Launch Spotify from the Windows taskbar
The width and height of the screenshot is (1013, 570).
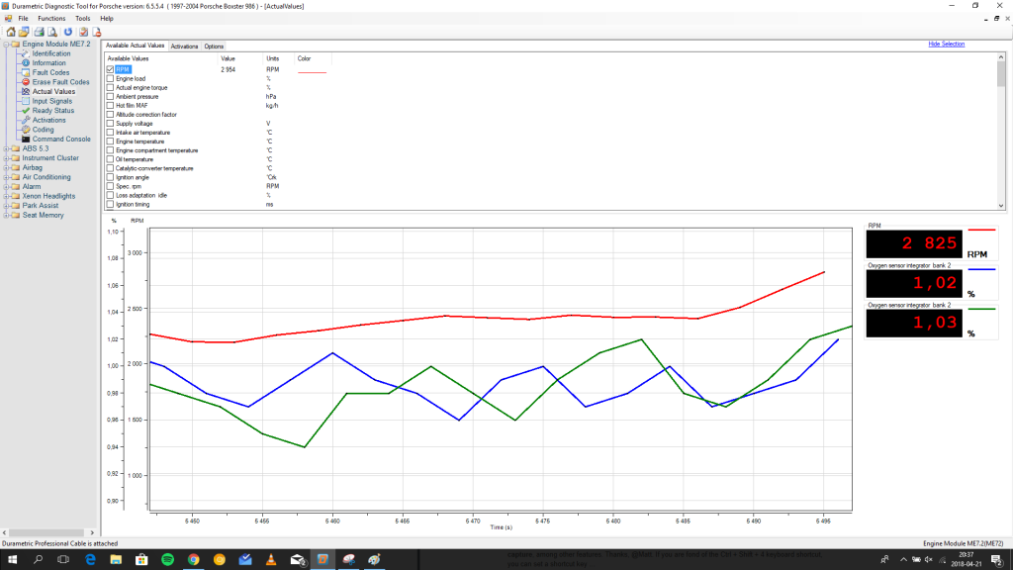[167, 560]
